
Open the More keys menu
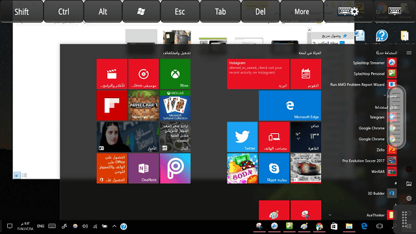[302, 12]
